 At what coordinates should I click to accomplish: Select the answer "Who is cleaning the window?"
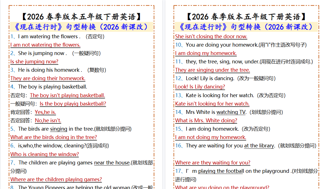[44, 154]
